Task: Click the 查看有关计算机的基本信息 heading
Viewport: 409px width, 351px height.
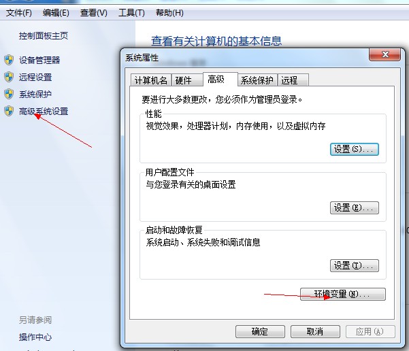Action: tap(216, 41)
